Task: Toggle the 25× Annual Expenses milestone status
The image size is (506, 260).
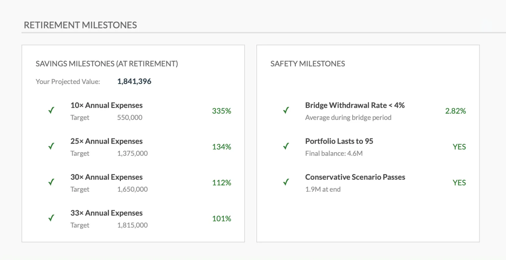Action: point(51,146)
